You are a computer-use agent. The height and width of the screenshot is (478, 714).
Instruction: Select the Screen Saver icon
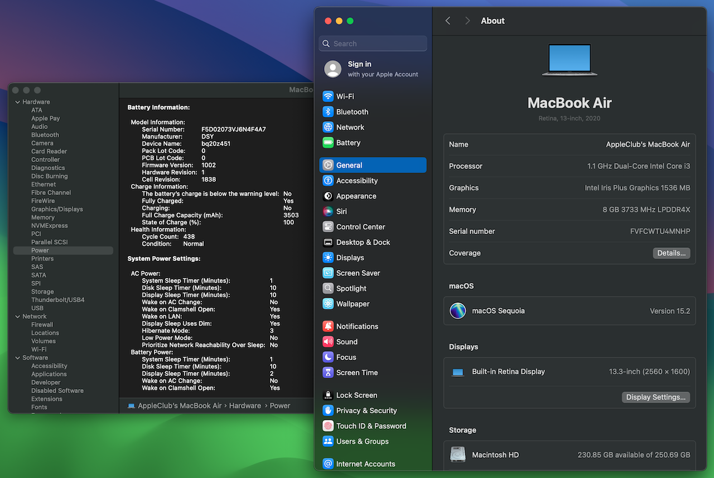pos(328,273)
